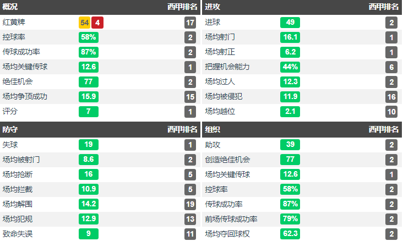Open the 进攻 section header
The height and width of the screenshot is (241, 403).
click(213, 7)
